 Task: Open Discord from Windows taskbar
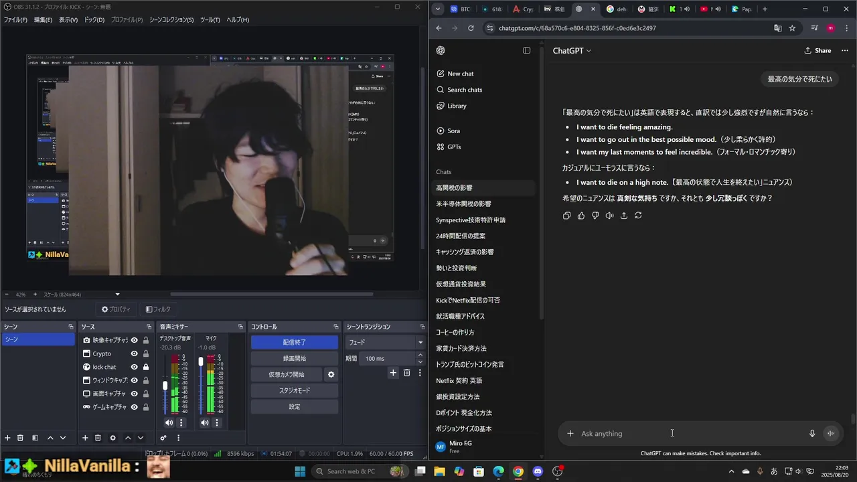pyautogui.click(x=538, y=471)
